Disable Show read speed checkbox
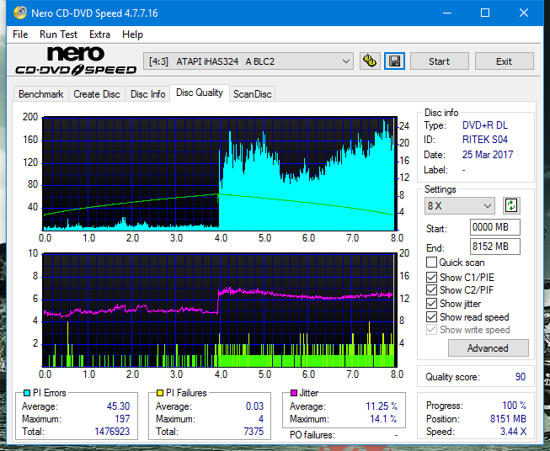Screen dimensions: 550x451 431,317
